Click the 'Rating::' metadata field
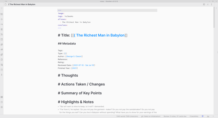 (61, 62)
